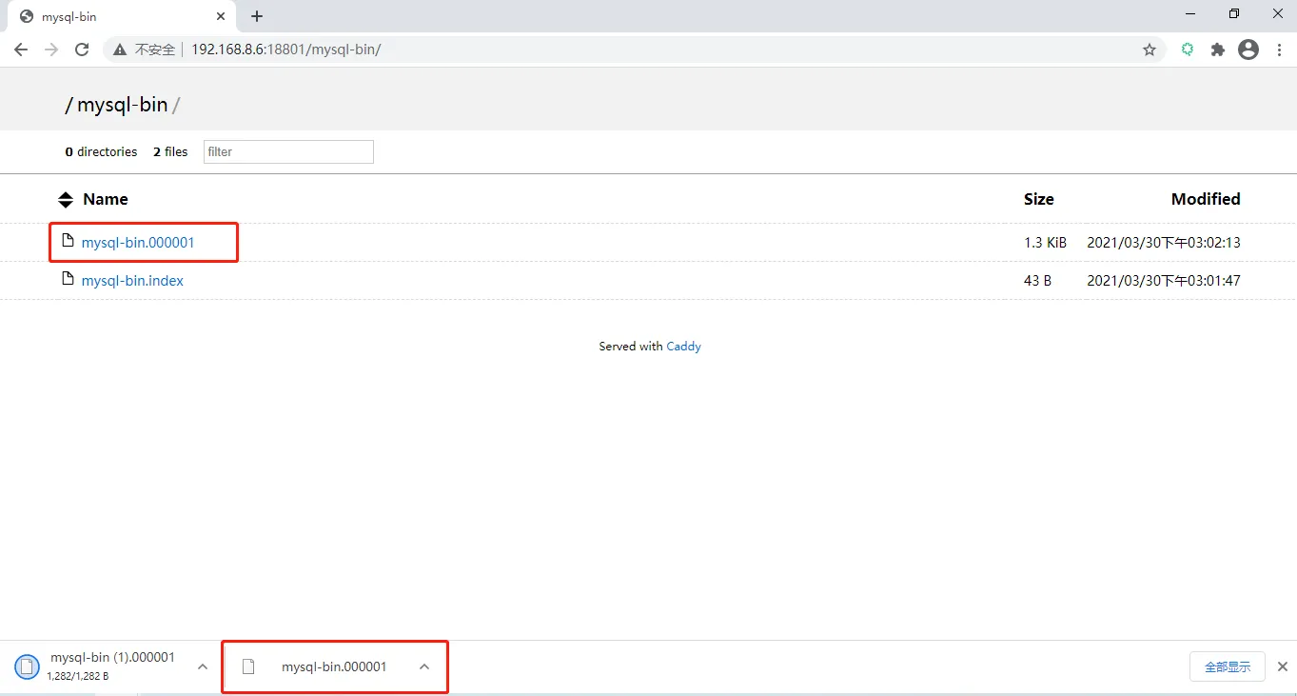Minimize the Chrome window
This screenshot has width=1297, height=696.
pyautogui.click(x=1190, y=14)
